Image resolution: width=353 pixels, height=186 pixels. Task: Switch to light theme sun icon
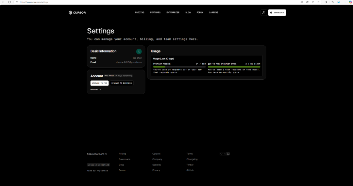[x=225, y=154]
